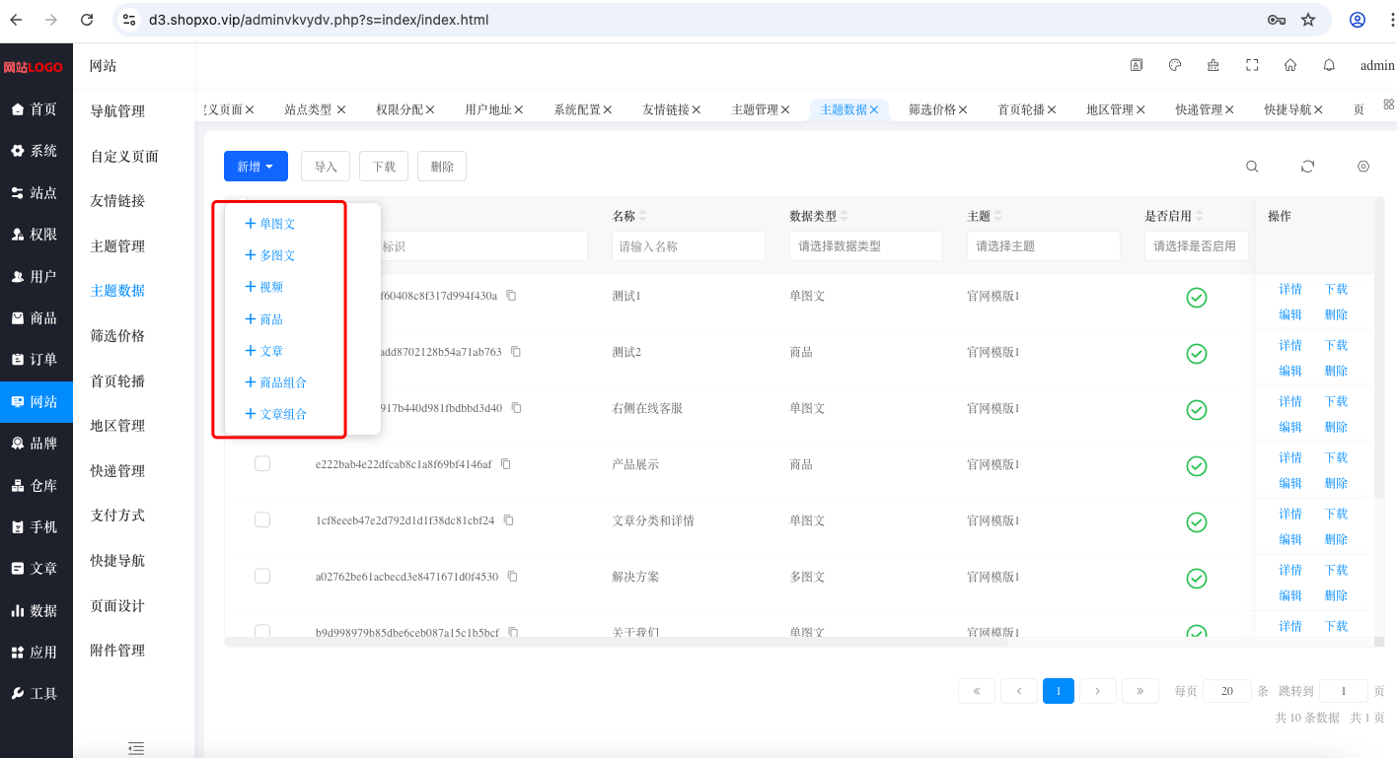Click the search magnifier icon above table
Screen dimensions: 1397x758
(1252, 167)
